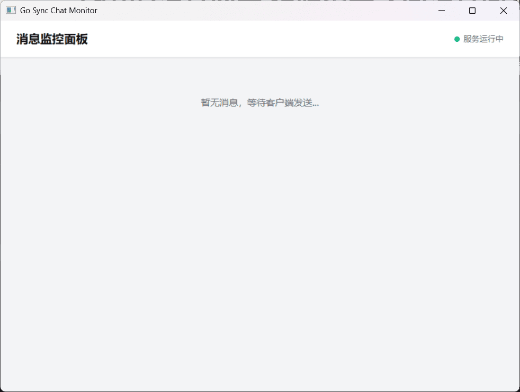Click the 运行中 characters in status label

click(492, 39)
